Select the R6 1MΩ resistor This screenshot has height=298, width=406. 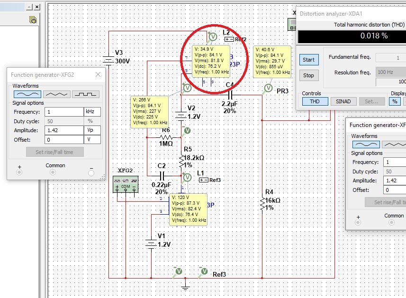166,137
